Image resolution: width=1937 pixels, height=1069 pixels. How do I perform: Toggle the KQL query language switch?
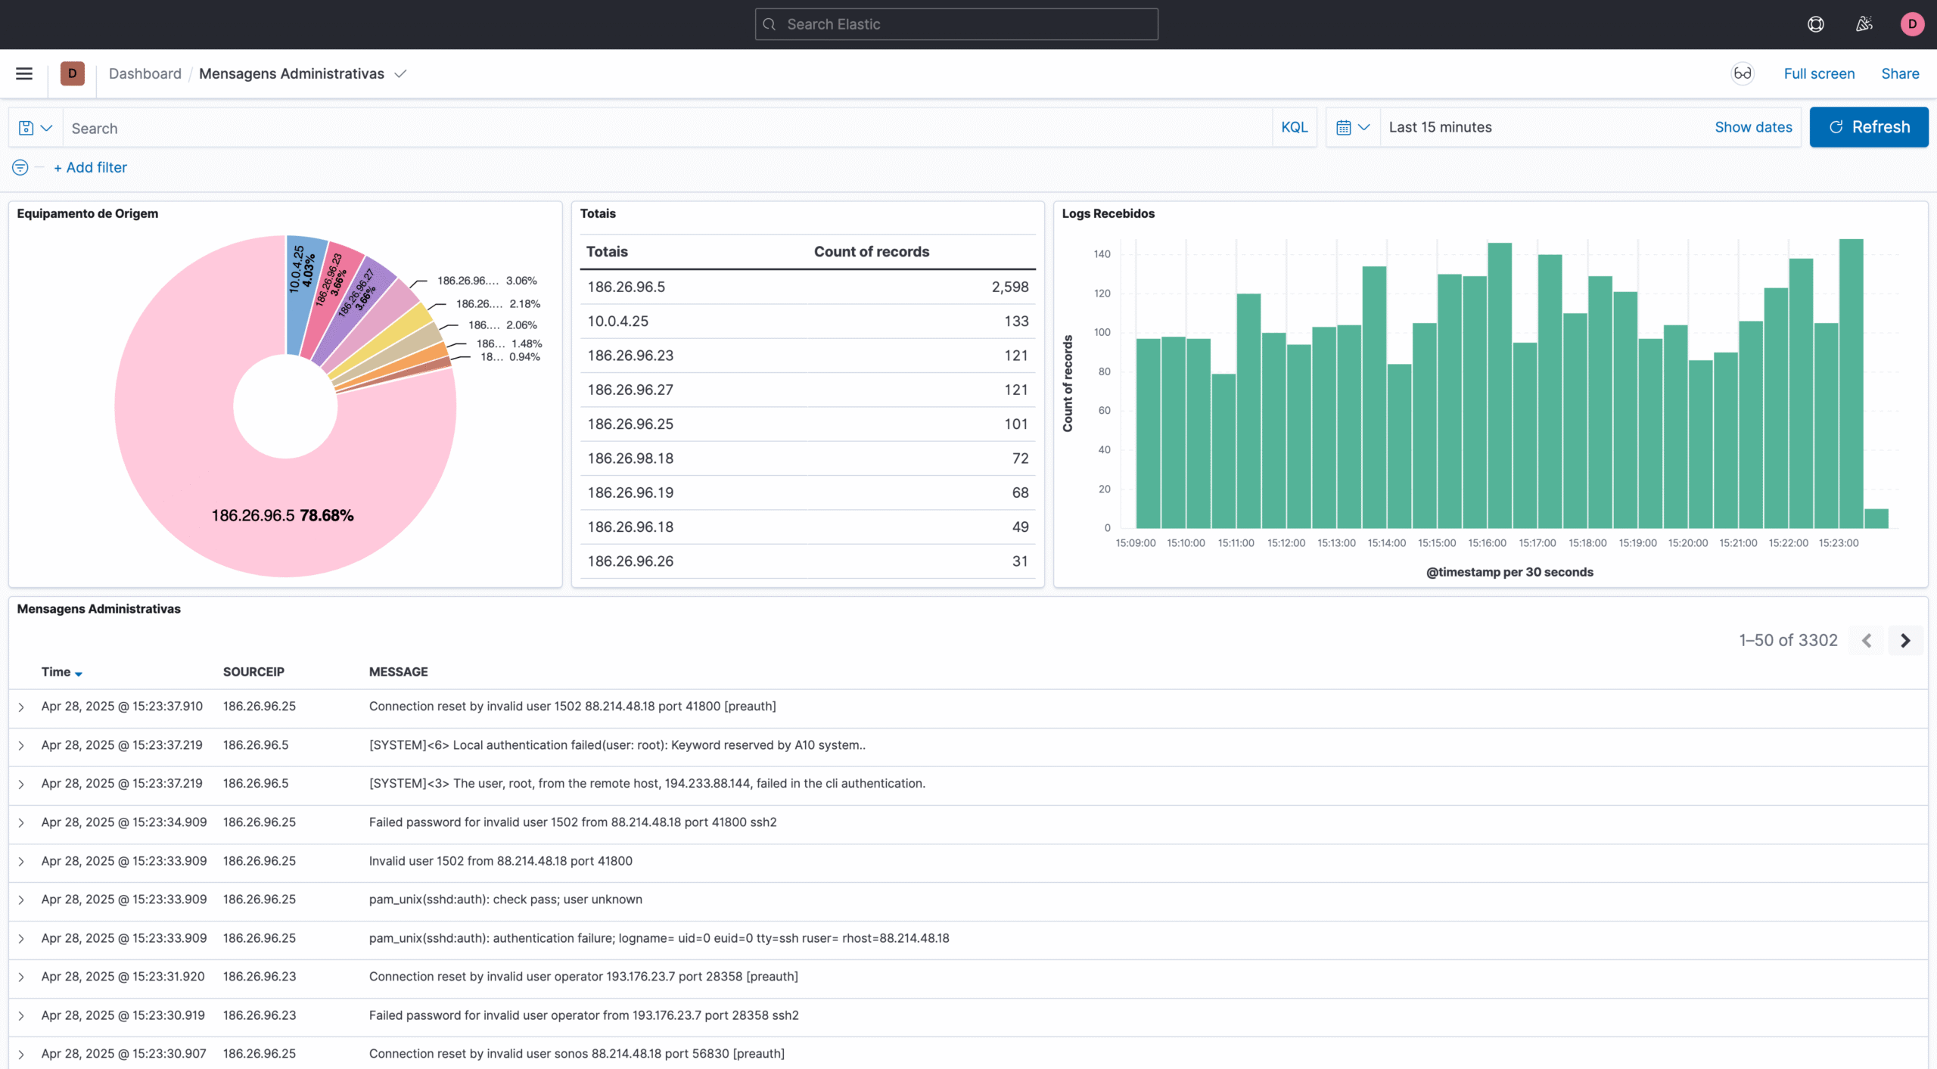coord(1294,127)
